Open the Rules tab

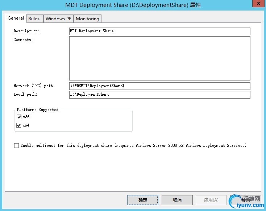[35, 19]
